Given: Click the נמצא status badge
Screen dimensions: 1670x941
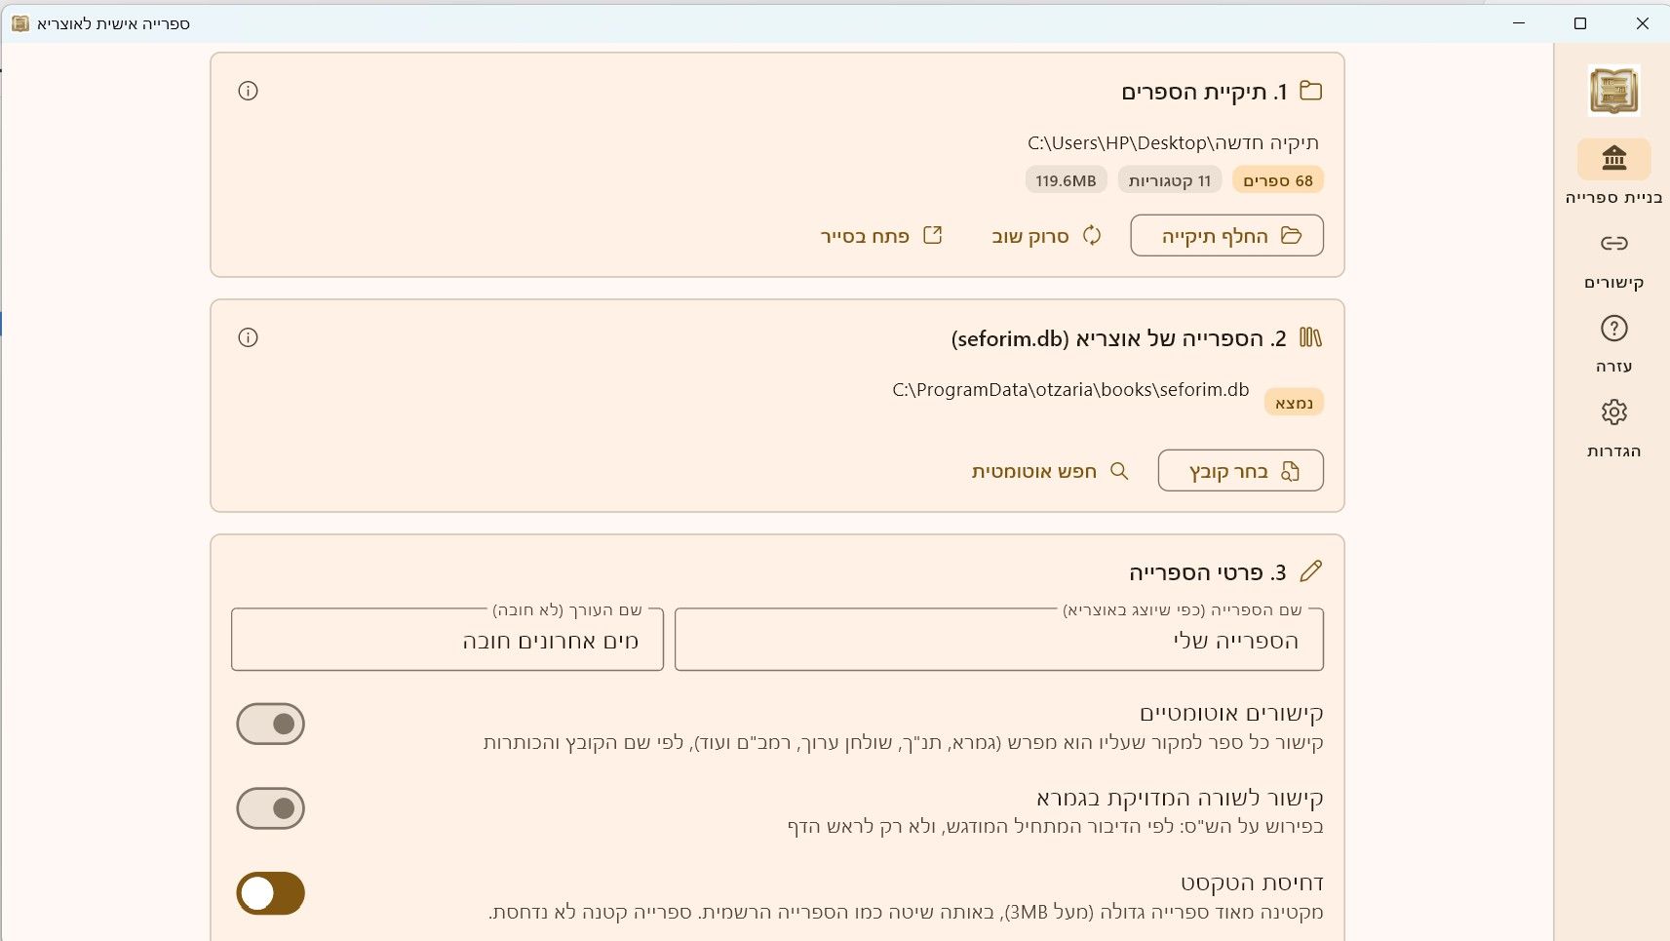Looking at the screenshot, I should (x=1294, y=403).
